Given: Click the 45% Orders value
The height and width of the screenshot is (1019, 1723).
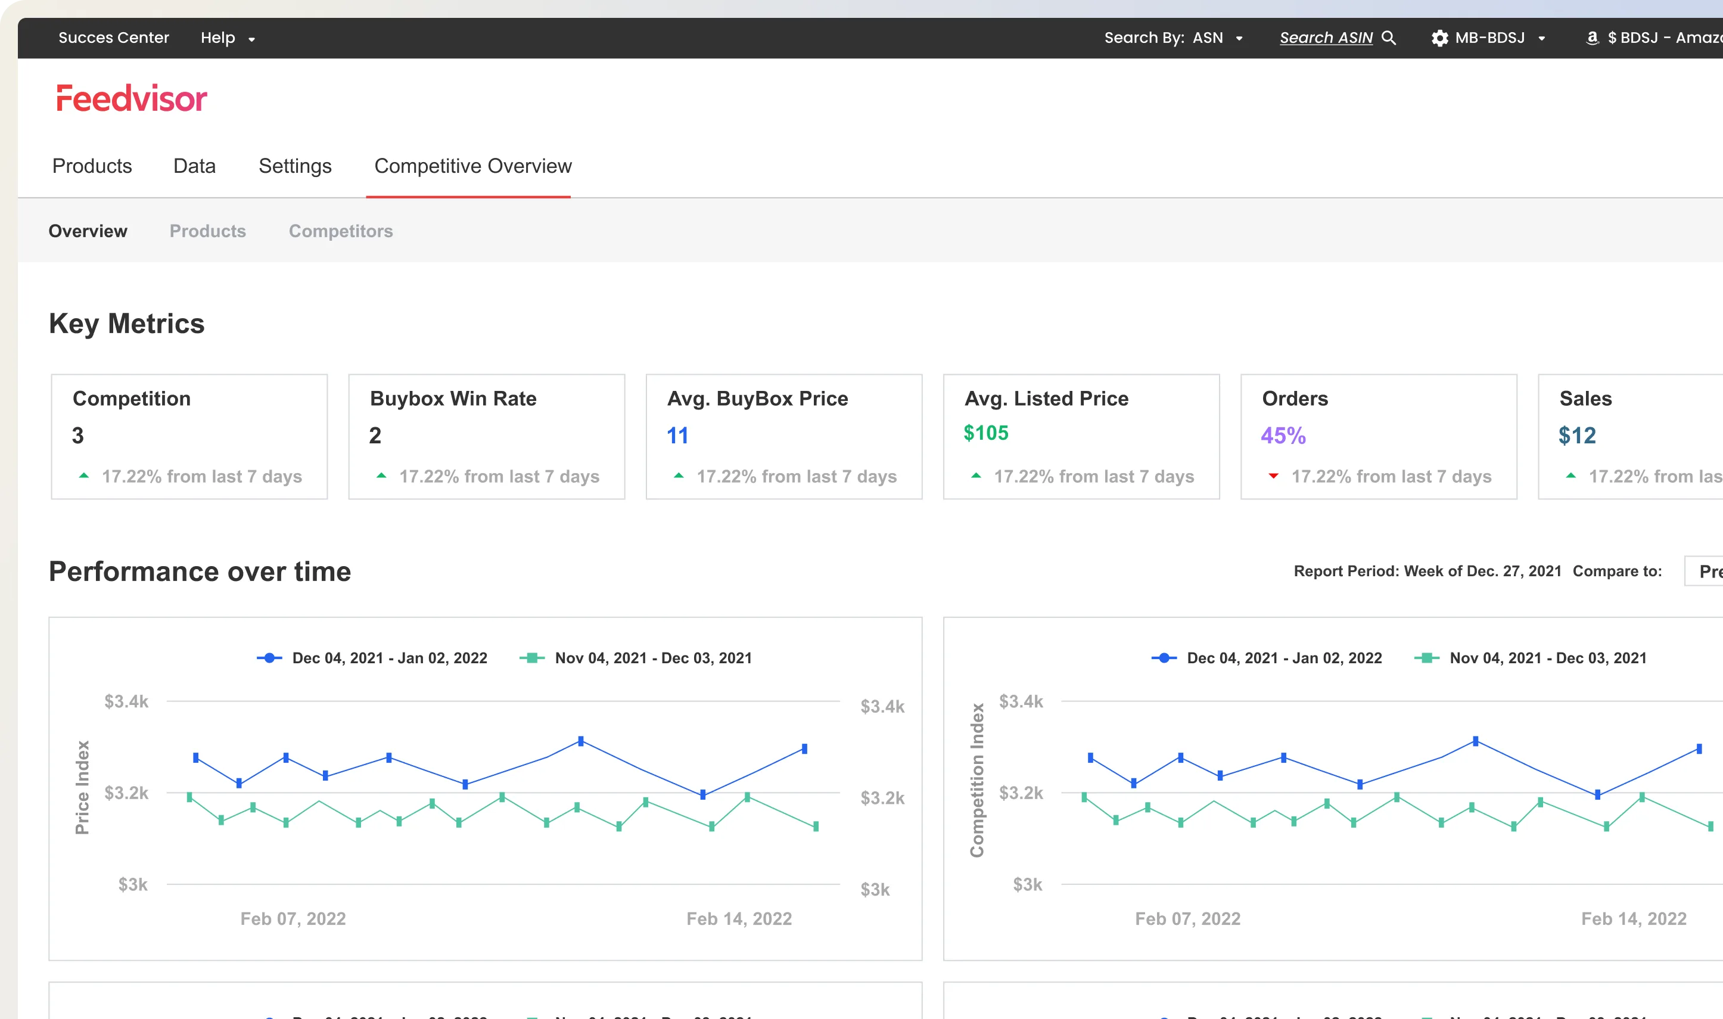Looking at the screenshot, I should click(x=1283, y=436).
